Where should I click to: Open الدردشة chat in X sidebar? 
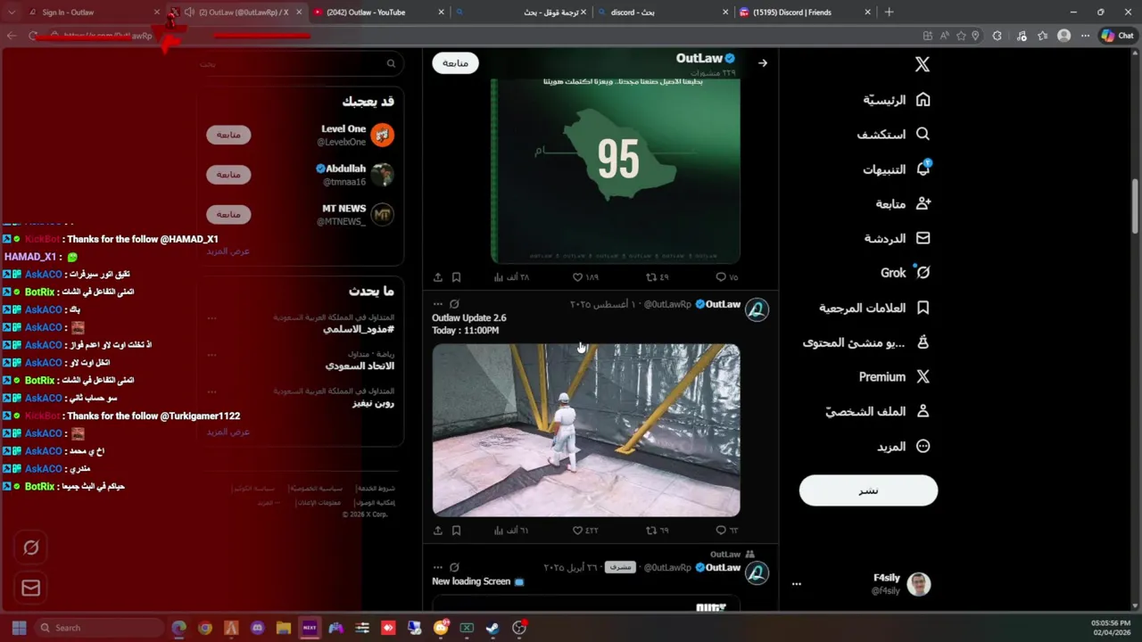tap(898, 238)
